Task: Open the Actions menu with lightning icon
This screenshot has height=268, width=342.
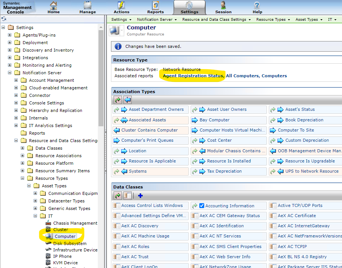Action: pos(121,8)
